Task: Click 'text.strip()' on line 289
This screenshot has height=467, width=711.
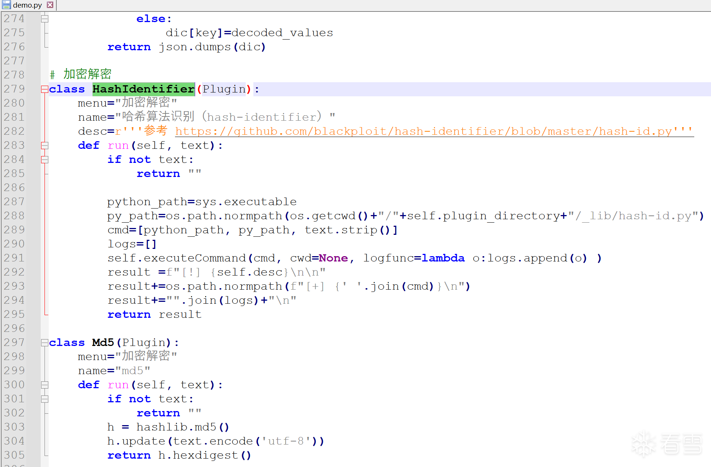Action: [348, 230]
